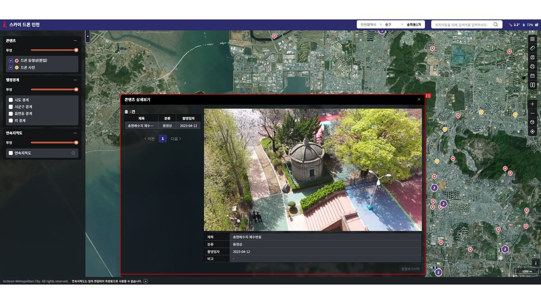
Task: Collapse the 행정경계 panel section
Action: coord(75,80)
